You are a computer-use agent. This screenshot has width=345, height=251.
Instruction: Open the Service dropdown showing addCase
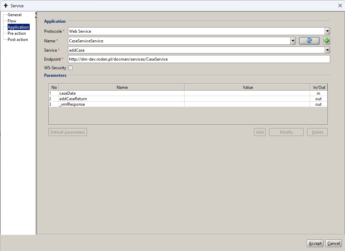(327, 50)
